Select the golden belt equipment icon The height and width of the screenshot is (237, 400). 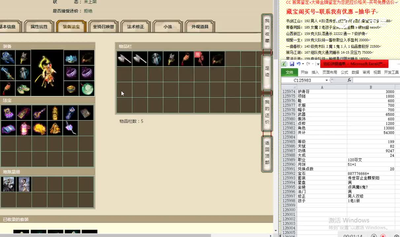[71, 88]
